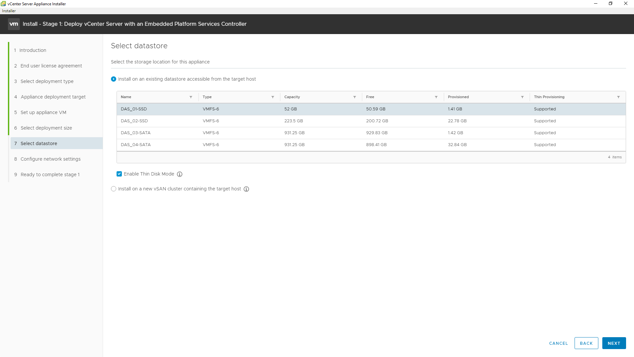Click the Thin Disk Mode info icon
Image resolution: width=634 pixels, height=357 pixels.
[180, 174]
